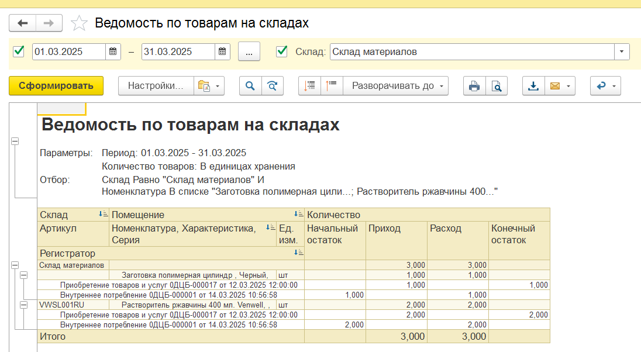Open the Склад dropdown list

pos(622,51)
